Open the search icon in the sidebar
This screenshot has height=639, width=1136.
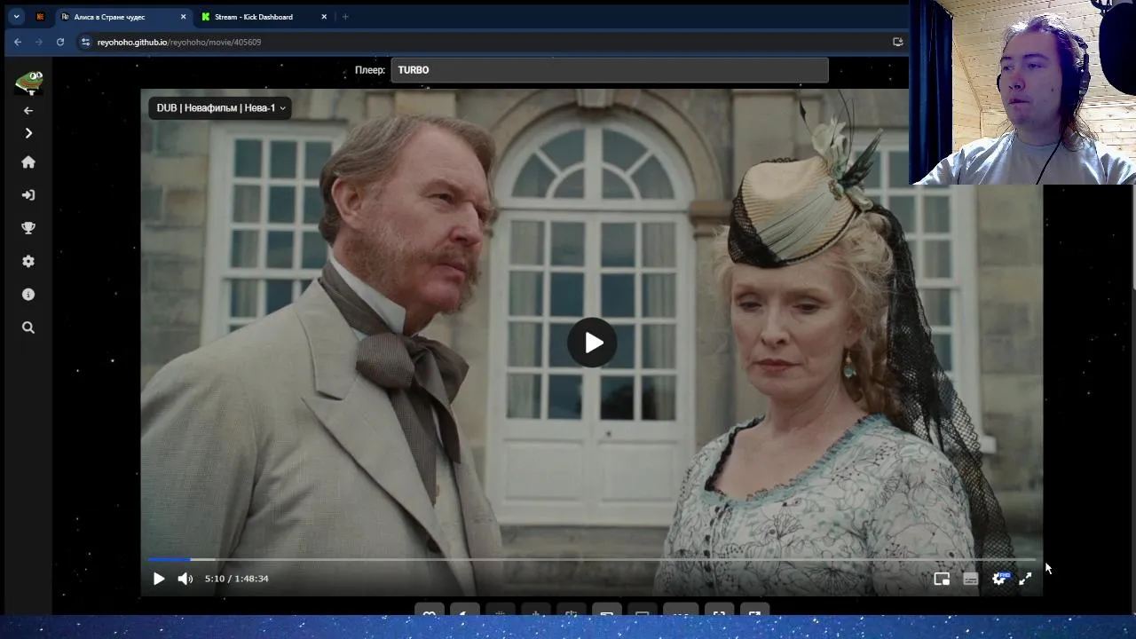click(28, 327)
